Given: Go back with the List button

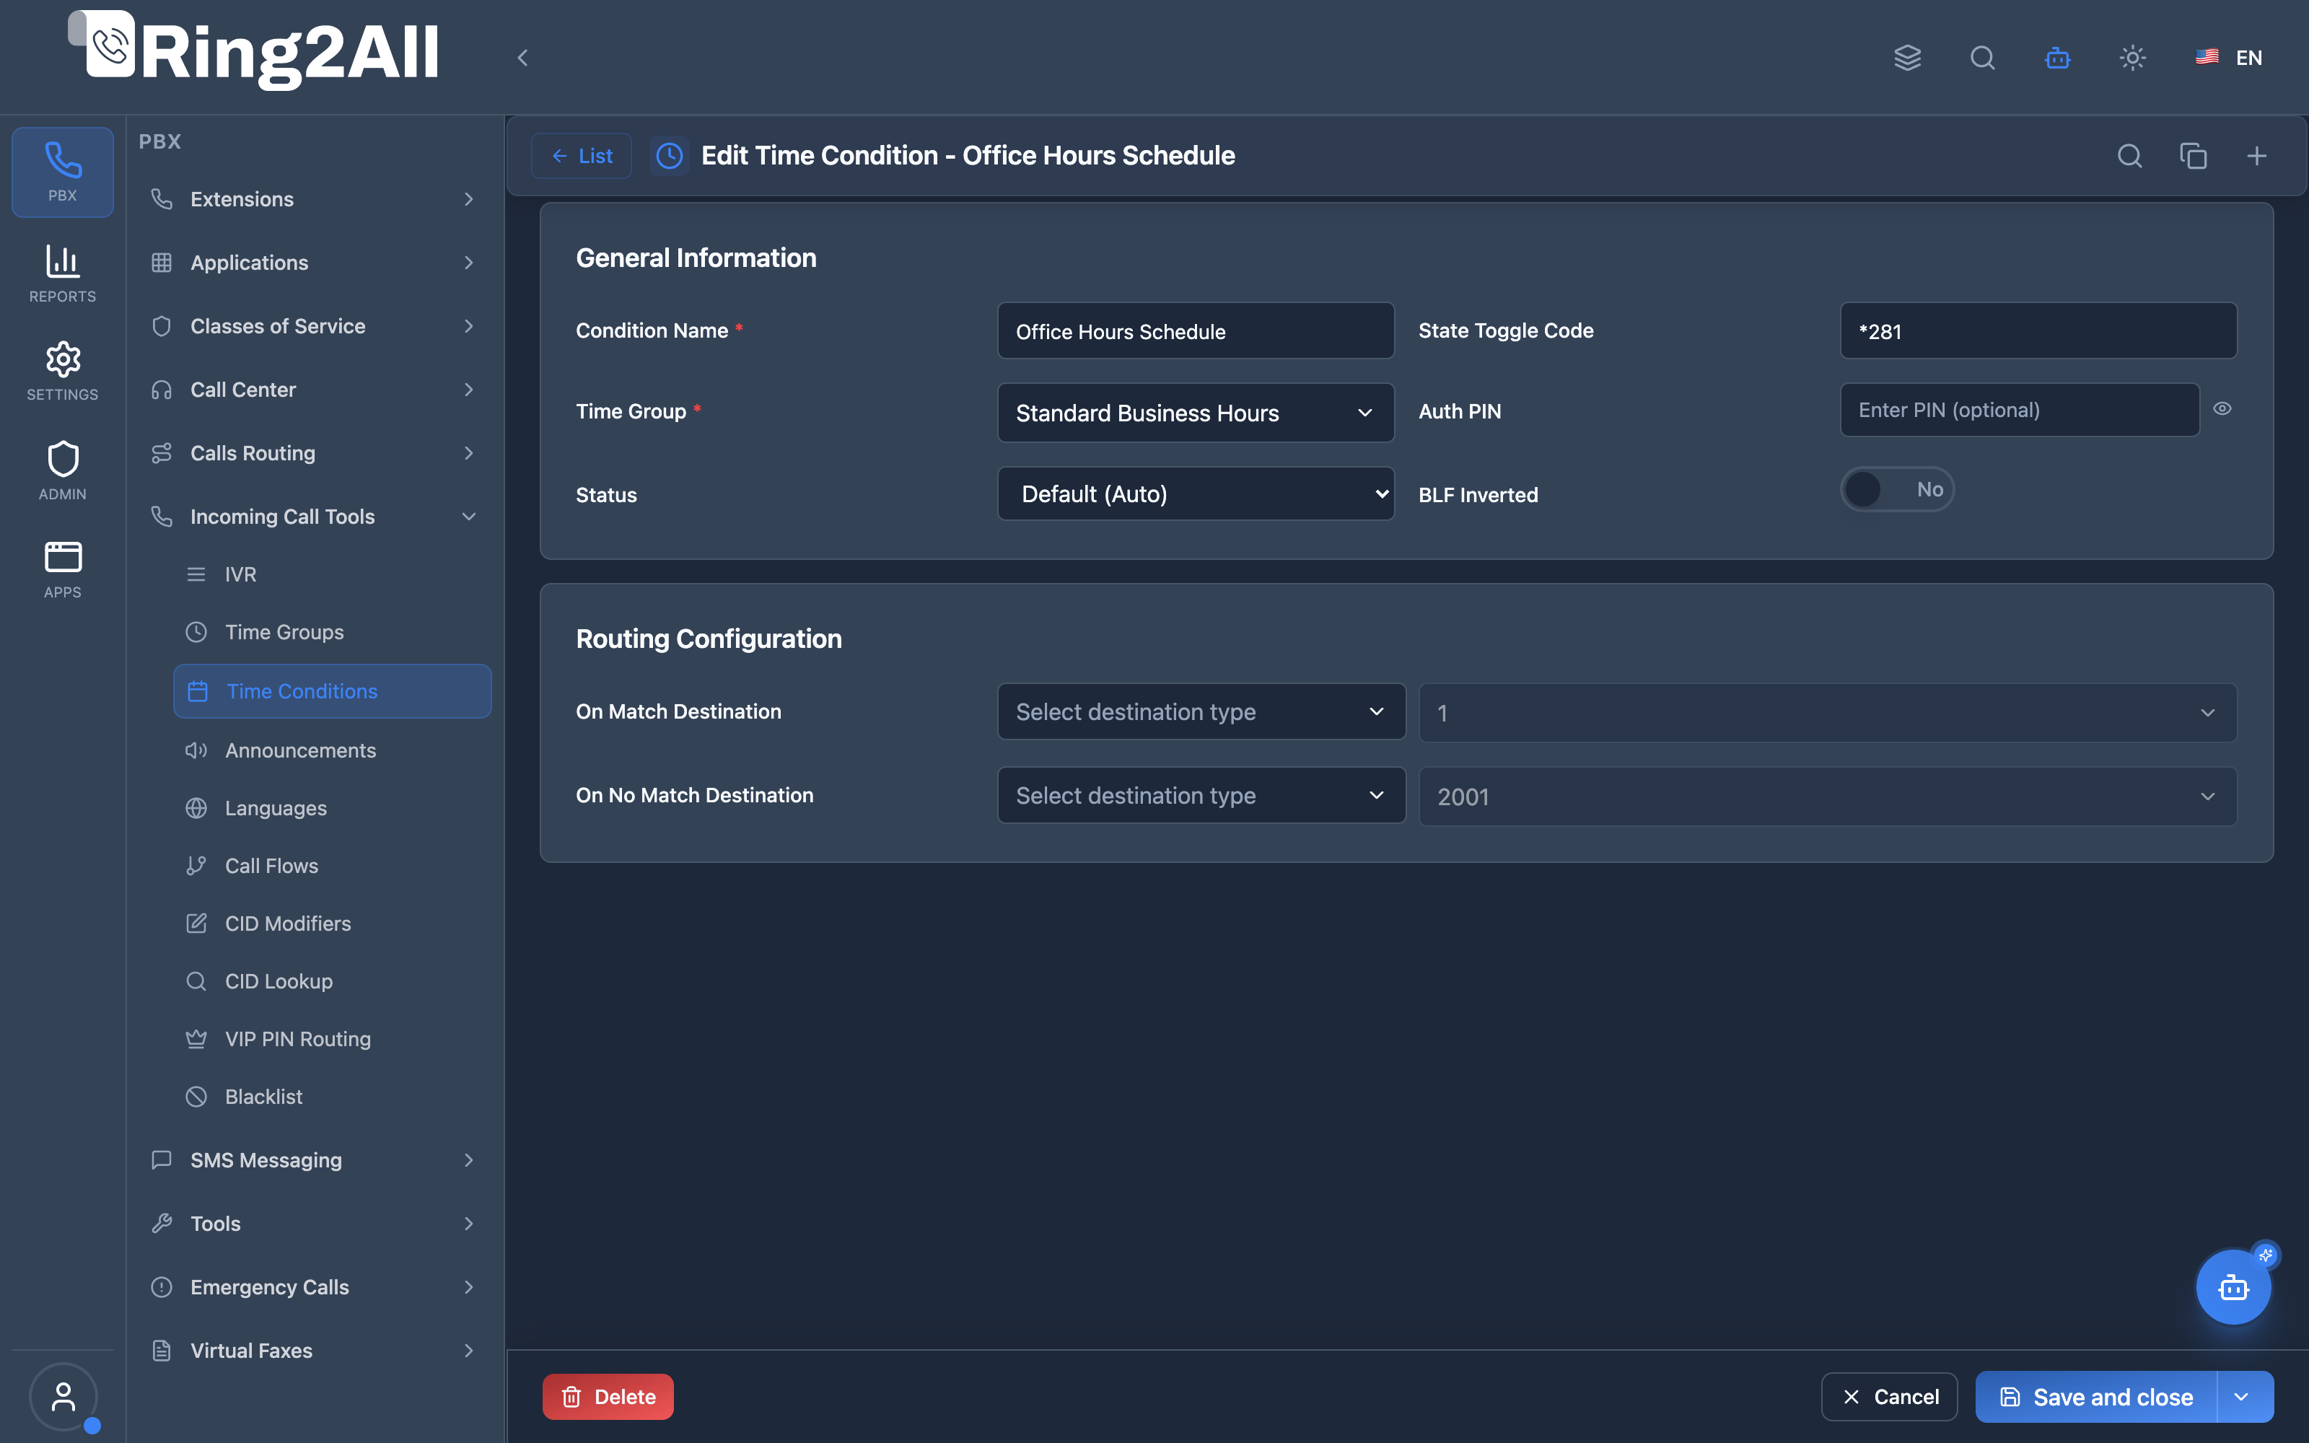Looking at the screenshot, I should pos(581,156).
